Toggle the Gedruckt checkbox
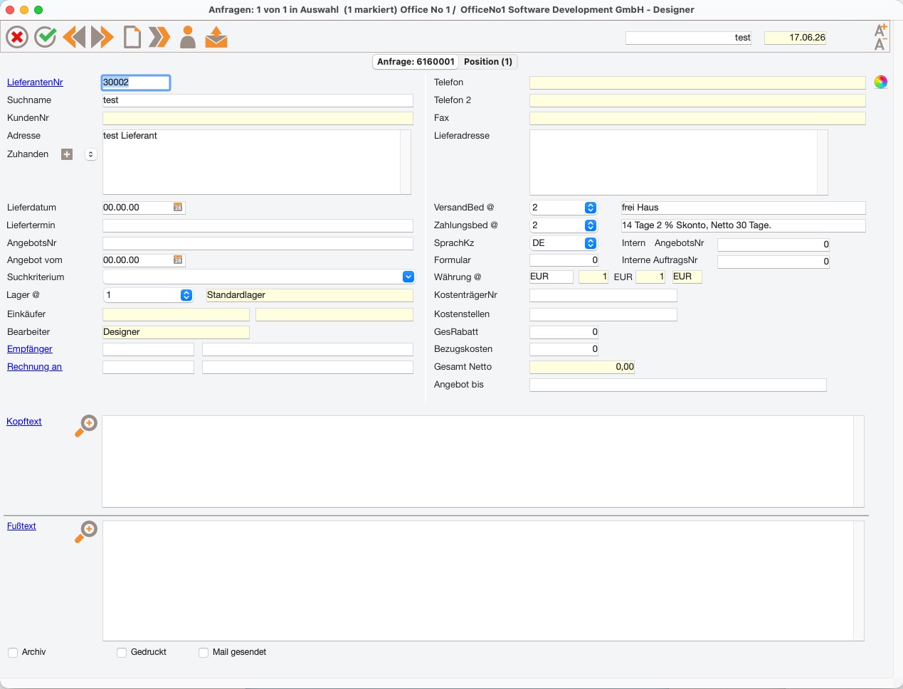903x689 pixels. [122, 653]
